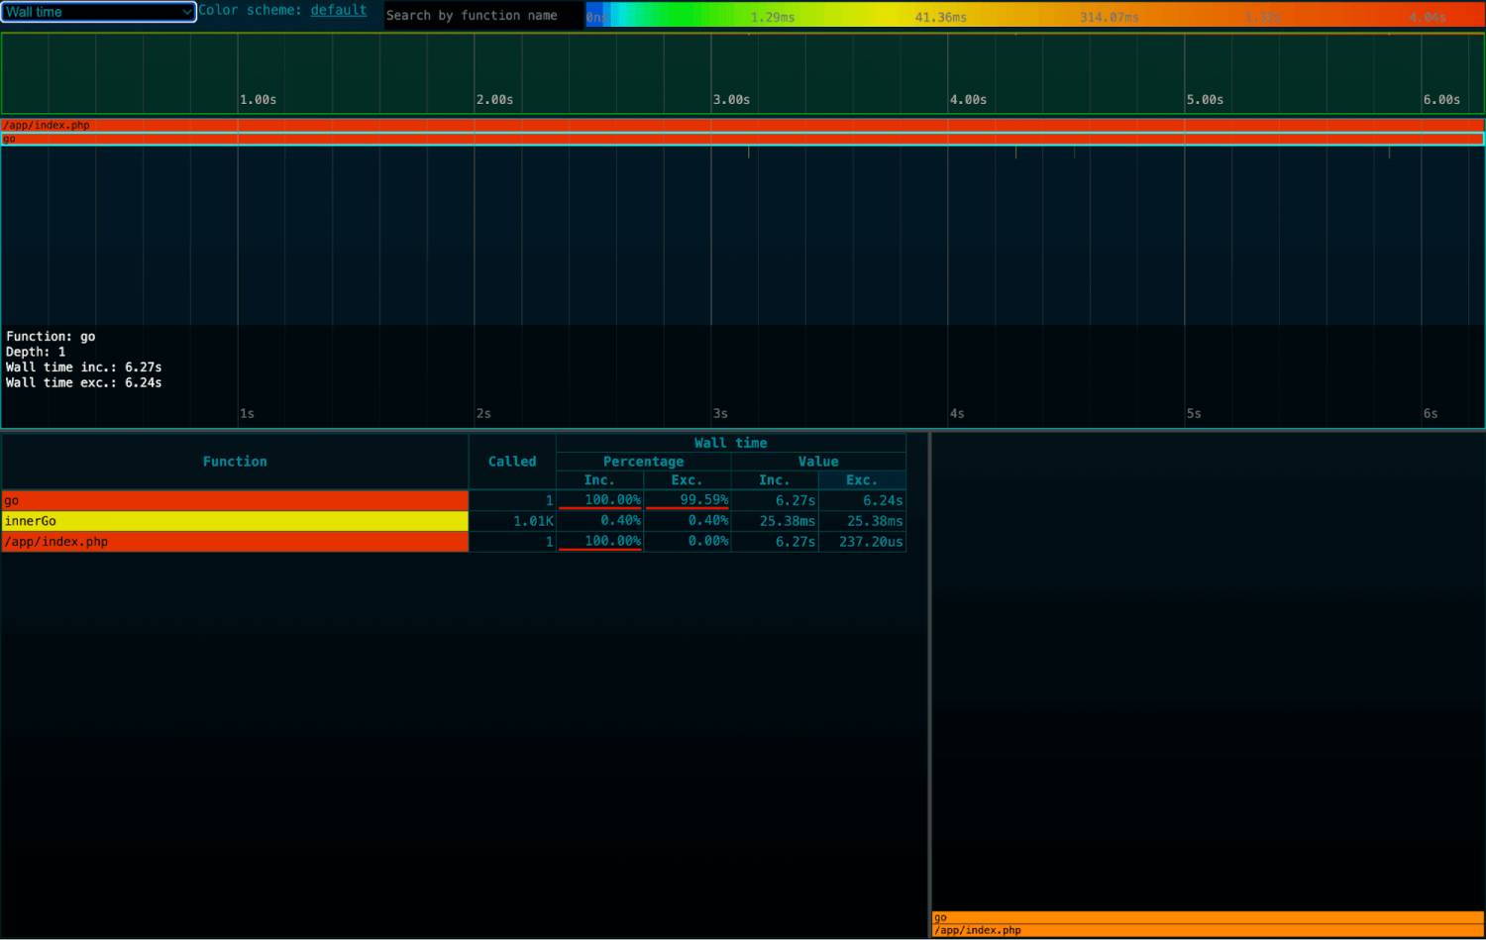Select the go row in the function table
1486x940 pixels.
pyautogui.click(x=235, y=500)
